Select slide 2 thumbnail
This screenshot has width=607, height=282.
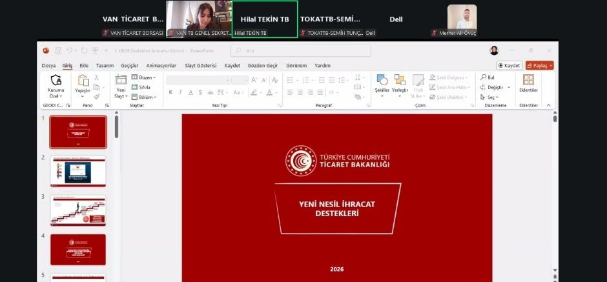click(x=78, y=172)
